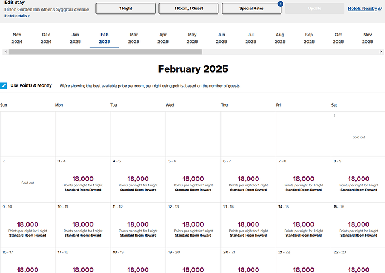Choose the Feb 8 - 9 Saturday cell

point(358,180)
